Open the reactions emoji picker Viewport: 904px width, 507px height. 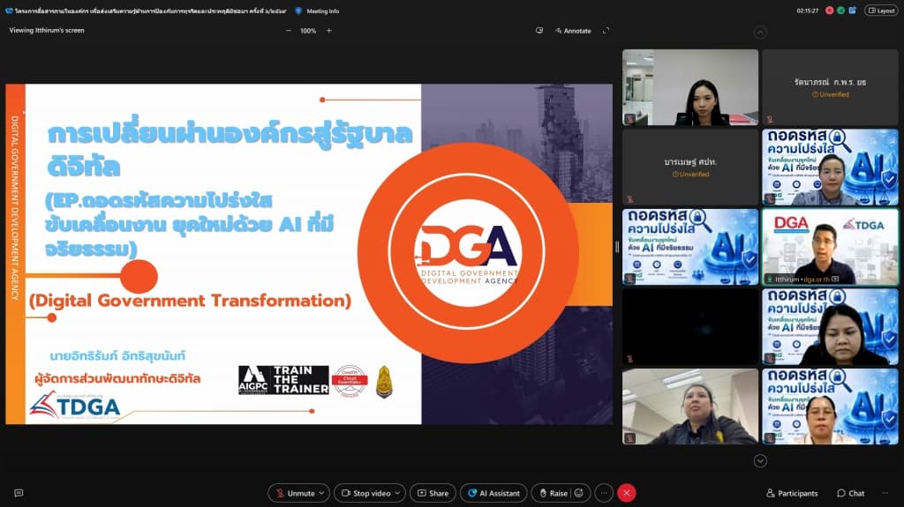(x=579, y=493)
